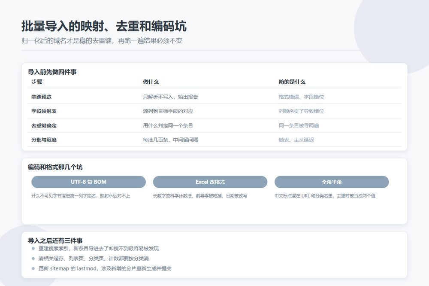Click the heading 导入前先做四件事
Screen dimensions: 429x286
[52, 72]
